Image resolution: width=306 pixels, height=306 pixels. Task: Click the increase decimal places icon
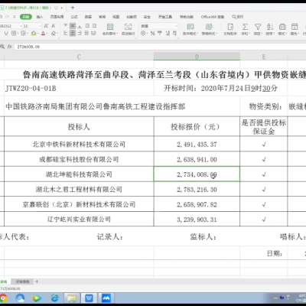click(168, 33)
